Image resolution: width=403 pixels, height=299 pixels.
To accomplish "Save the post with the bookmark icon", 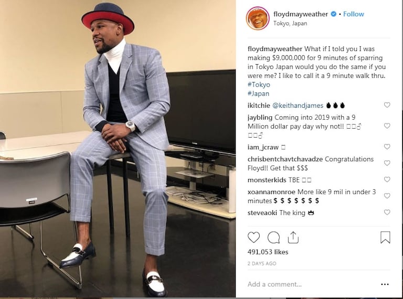I will tap(385, 237).
